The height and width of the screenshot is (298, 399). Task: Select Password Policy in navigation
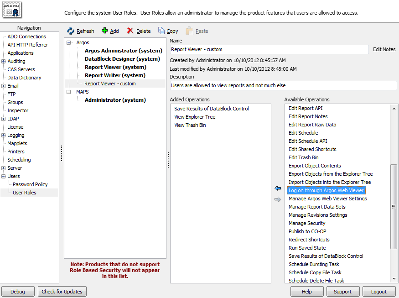pos(30,184)
